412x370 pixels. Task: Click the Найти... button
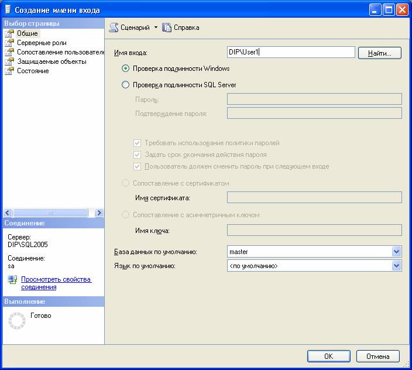click(379, 53)
